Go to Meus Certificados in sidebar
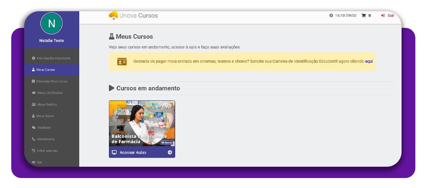The image size is (427, 188). (51, 93)
